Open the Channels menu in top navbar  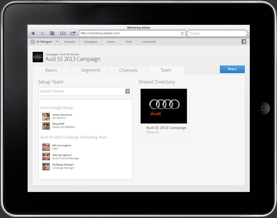(x=69, y=42)
